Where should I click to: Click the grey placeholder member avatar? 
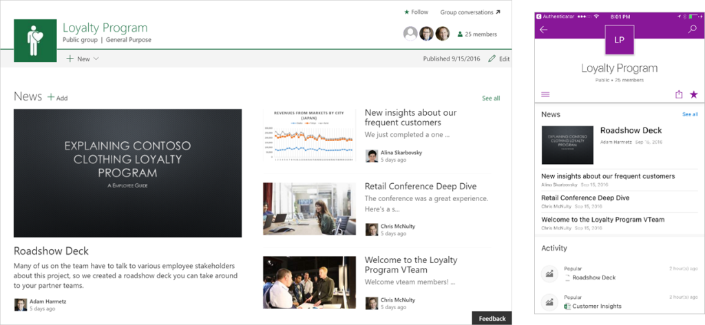(410, 34)
